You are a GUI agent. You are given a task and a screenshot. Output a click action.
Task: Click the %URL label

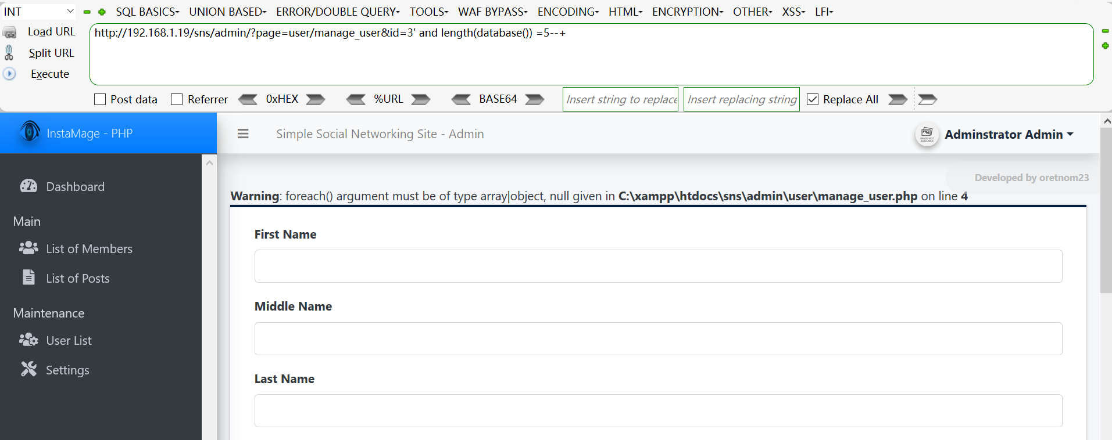388,99
